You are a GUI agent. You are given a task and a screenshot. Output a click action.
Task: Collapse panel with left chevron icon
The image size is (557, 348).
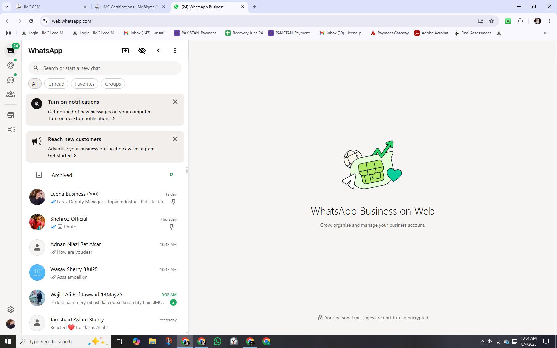coord(158,51)
